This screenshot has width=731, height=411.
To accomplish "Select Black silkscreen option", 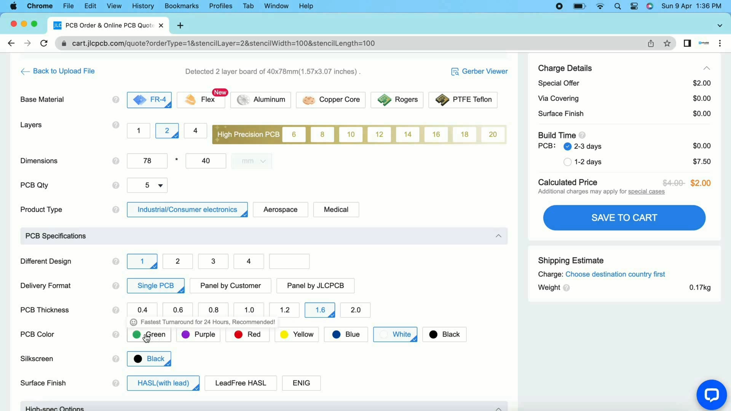I will 149,359.
